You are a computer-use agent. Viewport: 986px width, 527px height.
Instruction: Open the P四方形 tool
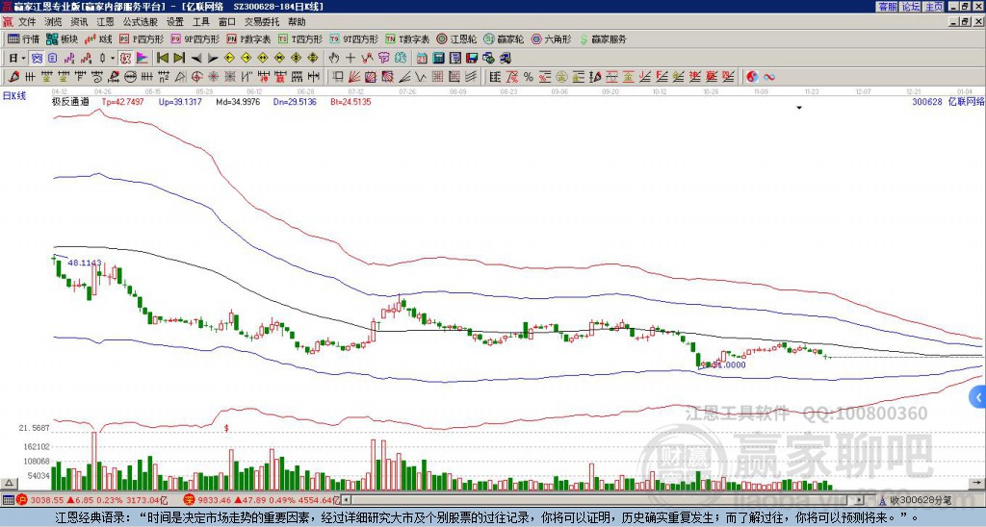[x=141, y=38]
